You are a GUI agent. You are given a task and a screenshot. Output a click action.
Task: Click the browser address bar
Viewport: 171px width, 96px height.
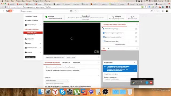(74, 7)
